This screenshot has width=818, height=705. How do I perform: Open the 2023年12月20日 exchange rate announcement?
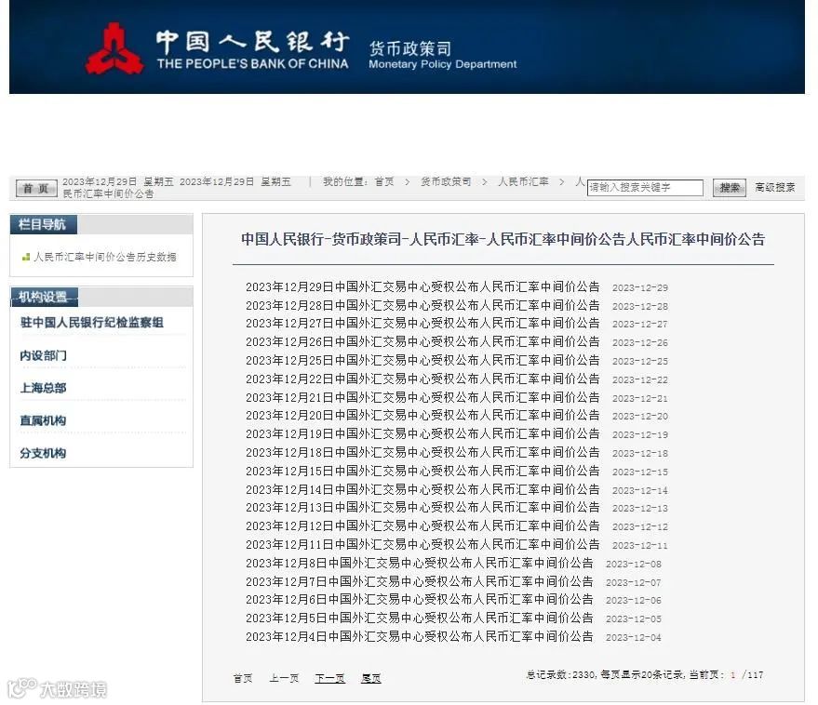(x=422, y=416)
